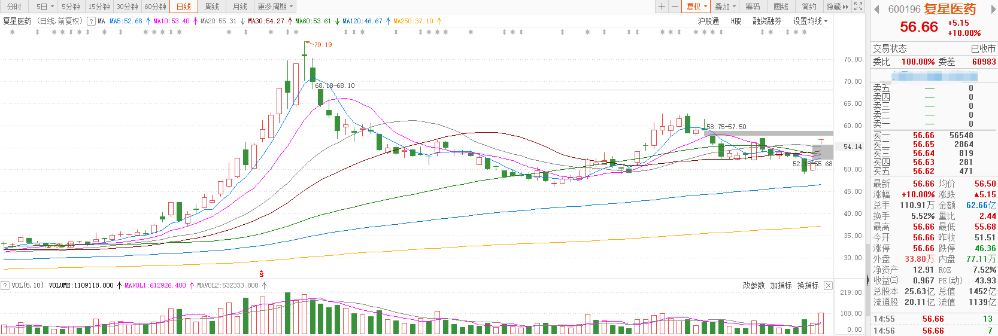
Task: Open the 设置均线 dropdown
Action: tap(810, 21)
